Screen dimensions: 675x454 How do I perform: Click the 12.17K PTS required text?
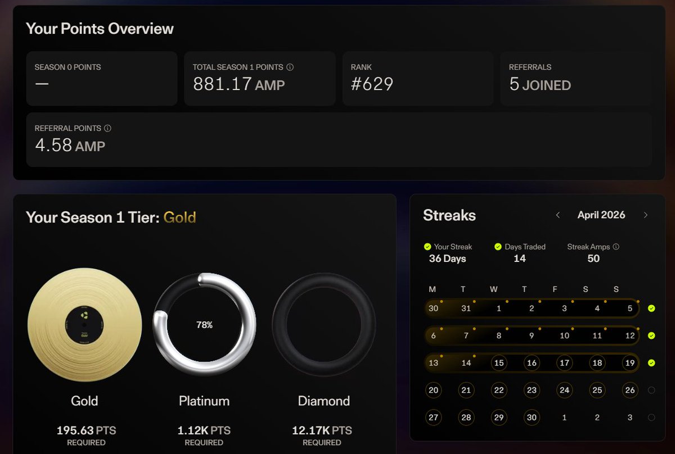(x=322, y=435)
